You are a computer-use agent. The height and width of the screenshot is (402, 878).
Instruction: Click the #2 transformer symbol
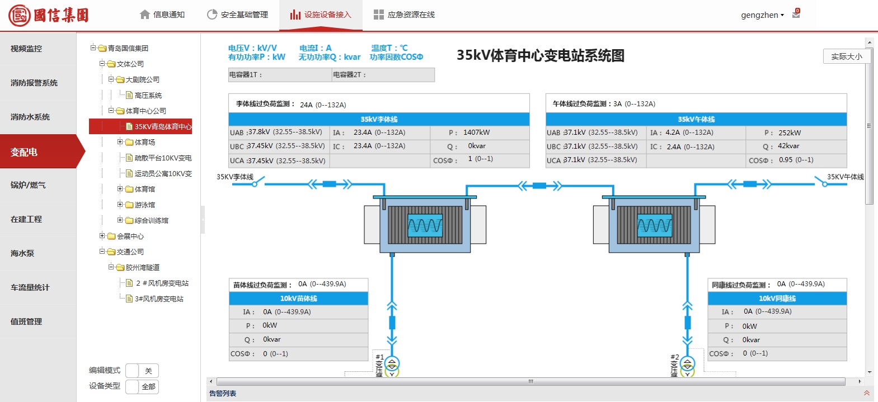click(687, 365)
